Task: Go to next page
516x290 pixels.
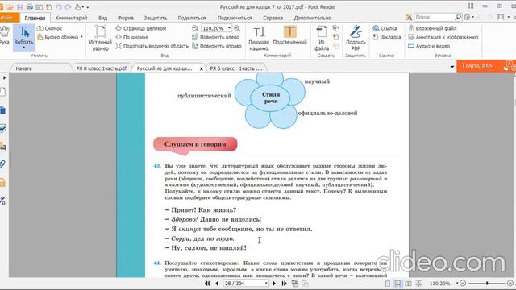Action: pos(274,283)
